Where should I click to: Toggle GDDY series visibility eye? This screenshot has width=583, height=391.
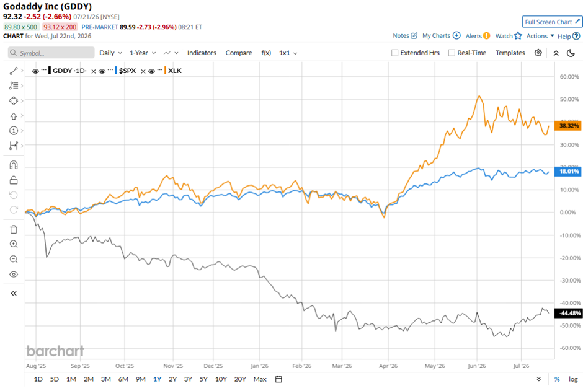click(x=35, y=71)
